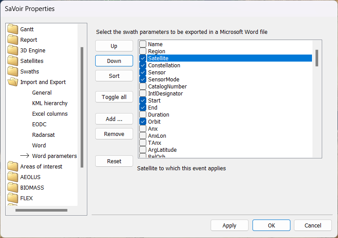Screen dimensions: 338x238
Task: Open the BIOMASS folder icon
Action: [x=13, y=188]
